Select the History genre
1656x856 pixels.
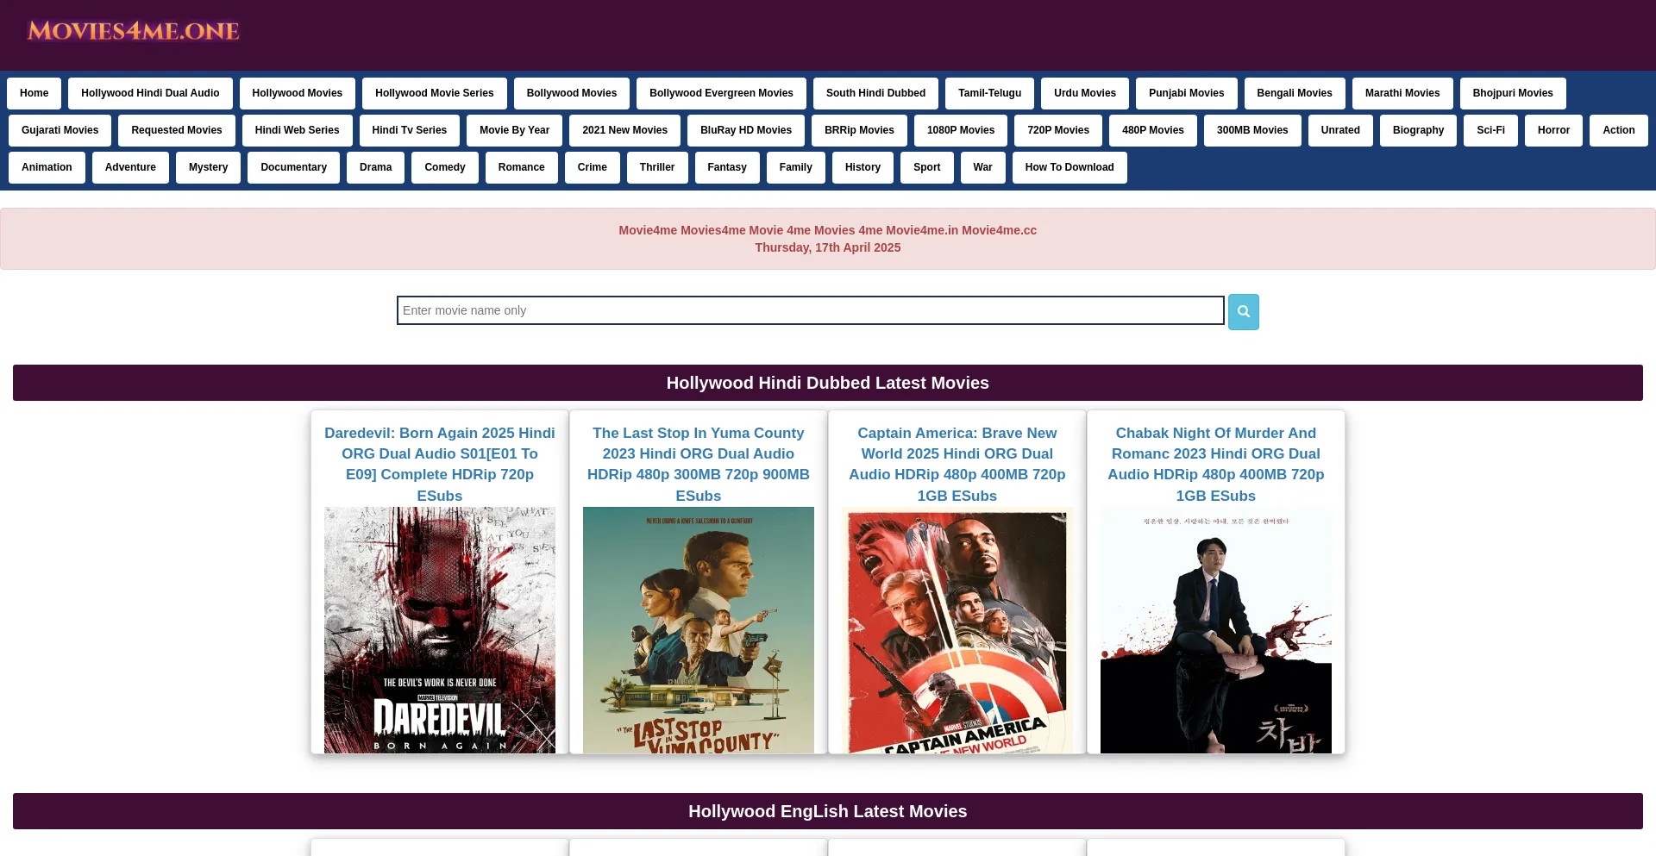click(x=862, y=167)
